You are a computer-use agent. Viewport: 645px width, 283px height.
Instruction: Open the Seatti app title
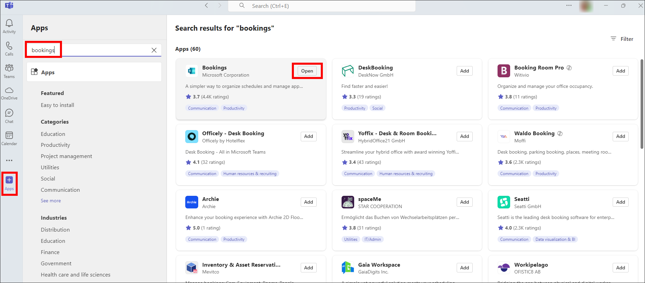(x=522, y=199)
